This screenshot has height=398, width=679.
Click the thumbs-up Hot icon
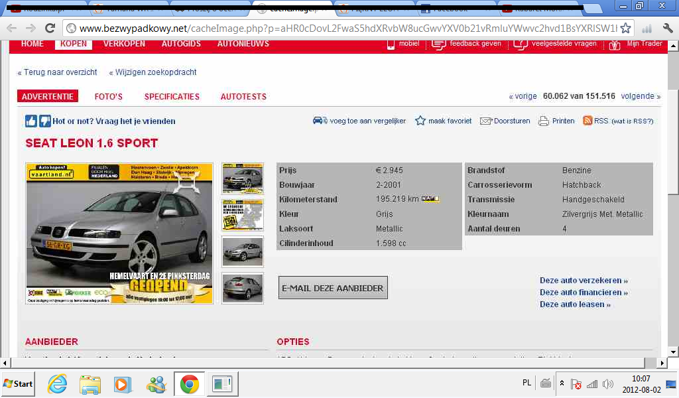31,121
